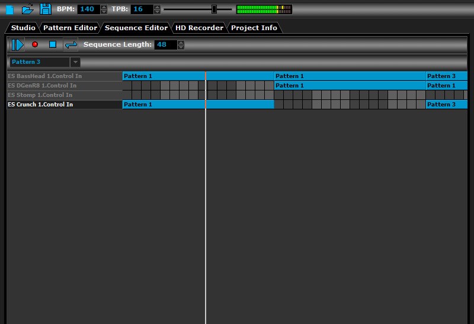Click the green output level meter
Screen dimensions: 474x324
pos(264,9)
